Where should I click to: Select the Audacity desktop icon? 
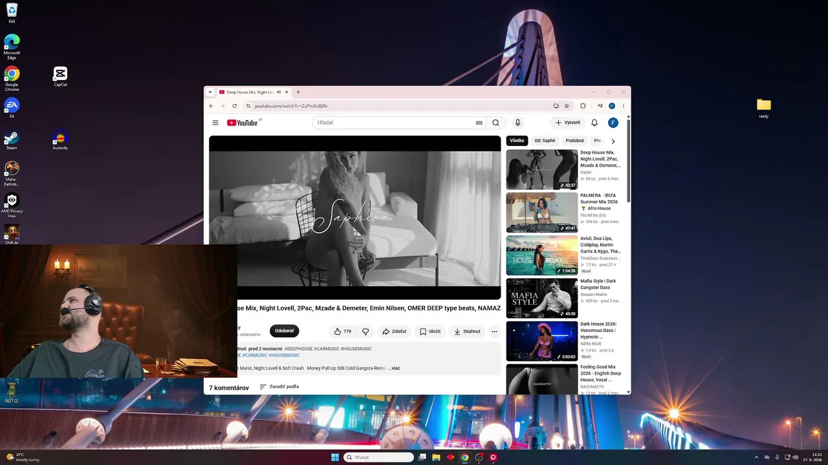click(60, 140)
